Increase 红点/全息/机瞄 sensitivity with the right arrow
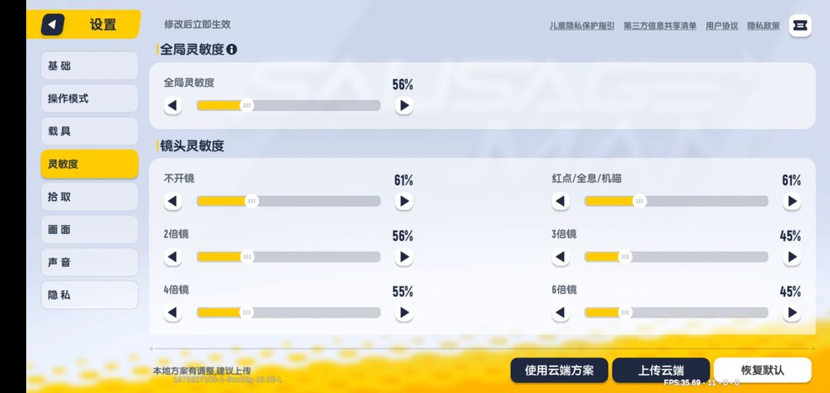 pos(792,201)
